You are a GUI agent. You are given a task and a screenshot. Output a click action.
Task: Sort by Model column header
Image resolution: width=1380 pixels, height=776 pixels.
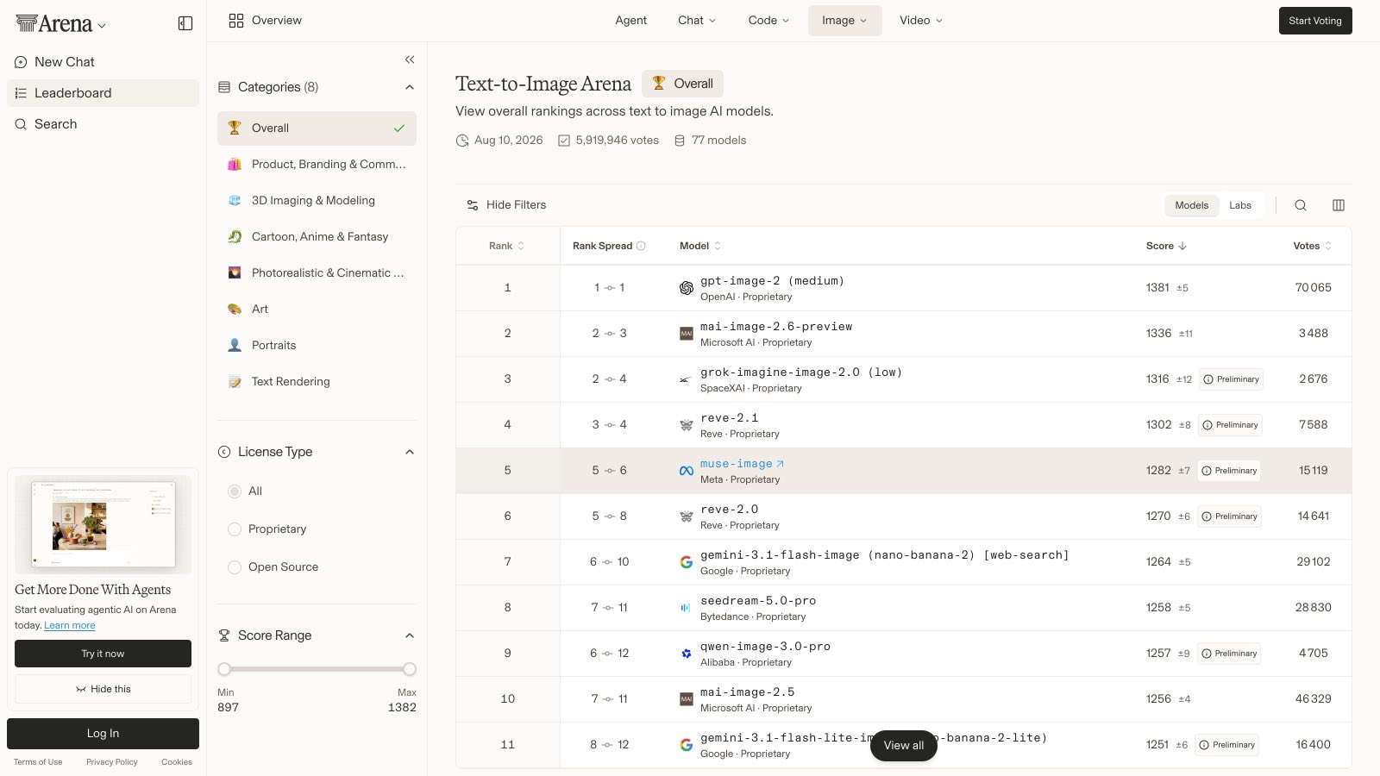point(699,246)
